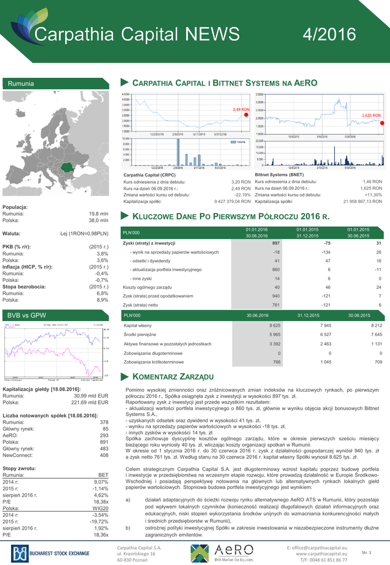
Task: Click the Volume legend swatch in CRPC chart
Action: point(233,142)
